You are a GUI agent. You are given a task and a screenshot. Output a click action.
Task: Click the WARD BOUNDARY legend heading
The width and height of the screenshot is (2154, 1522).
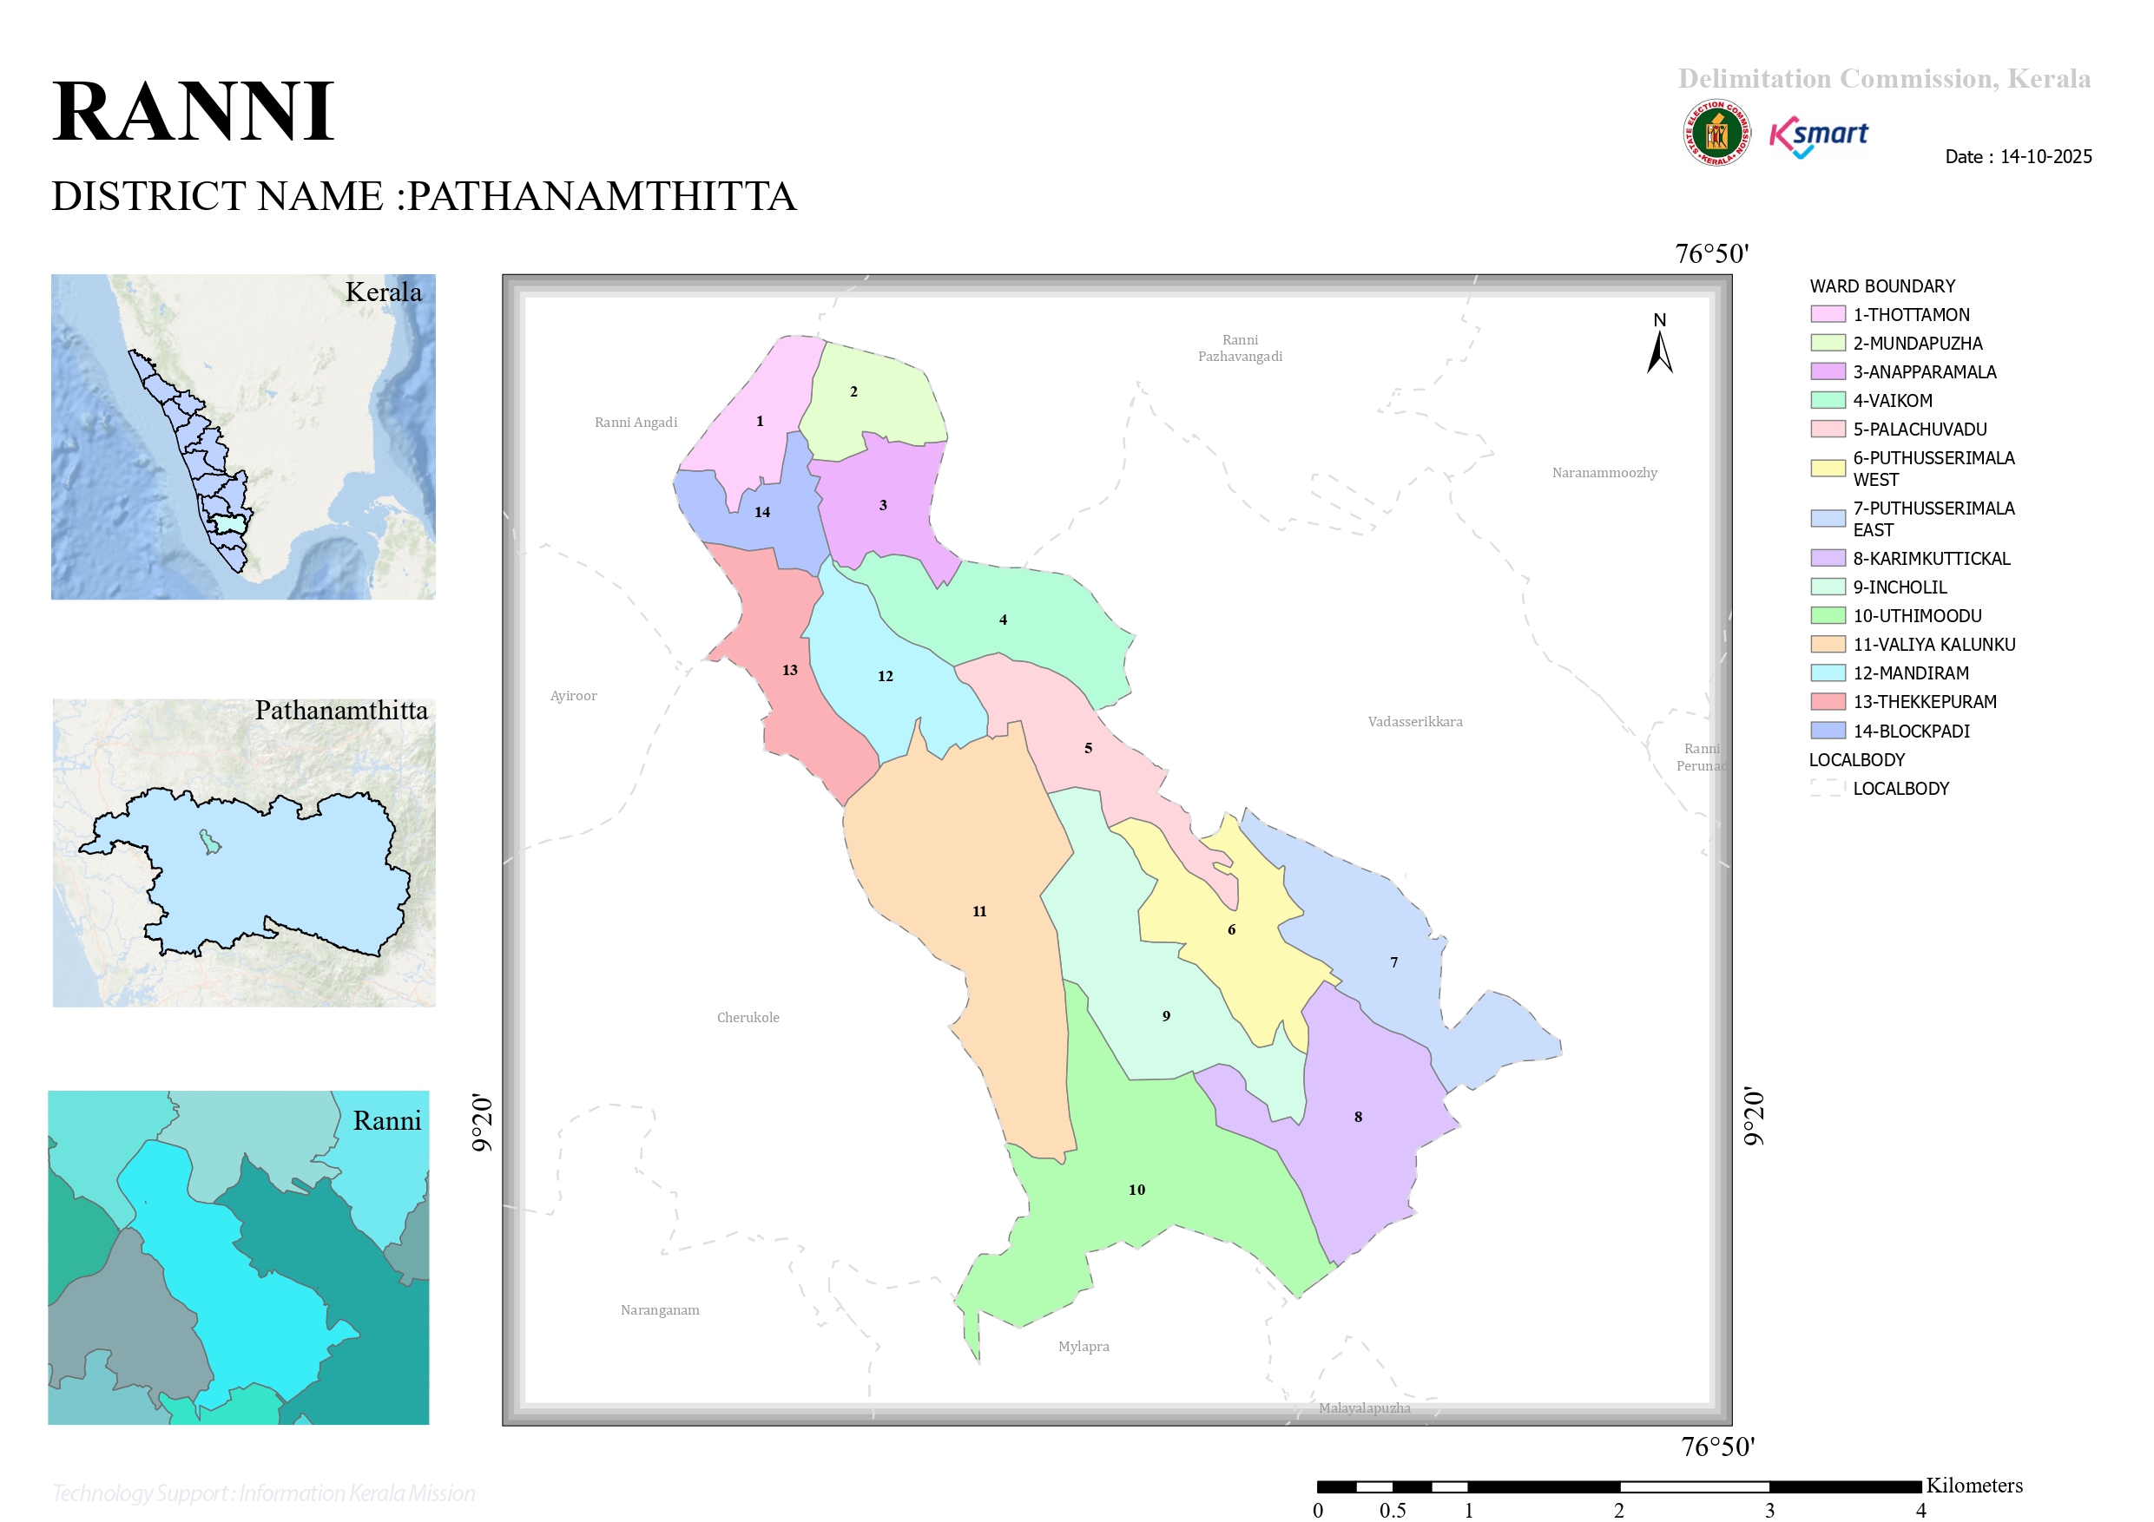1882,286
